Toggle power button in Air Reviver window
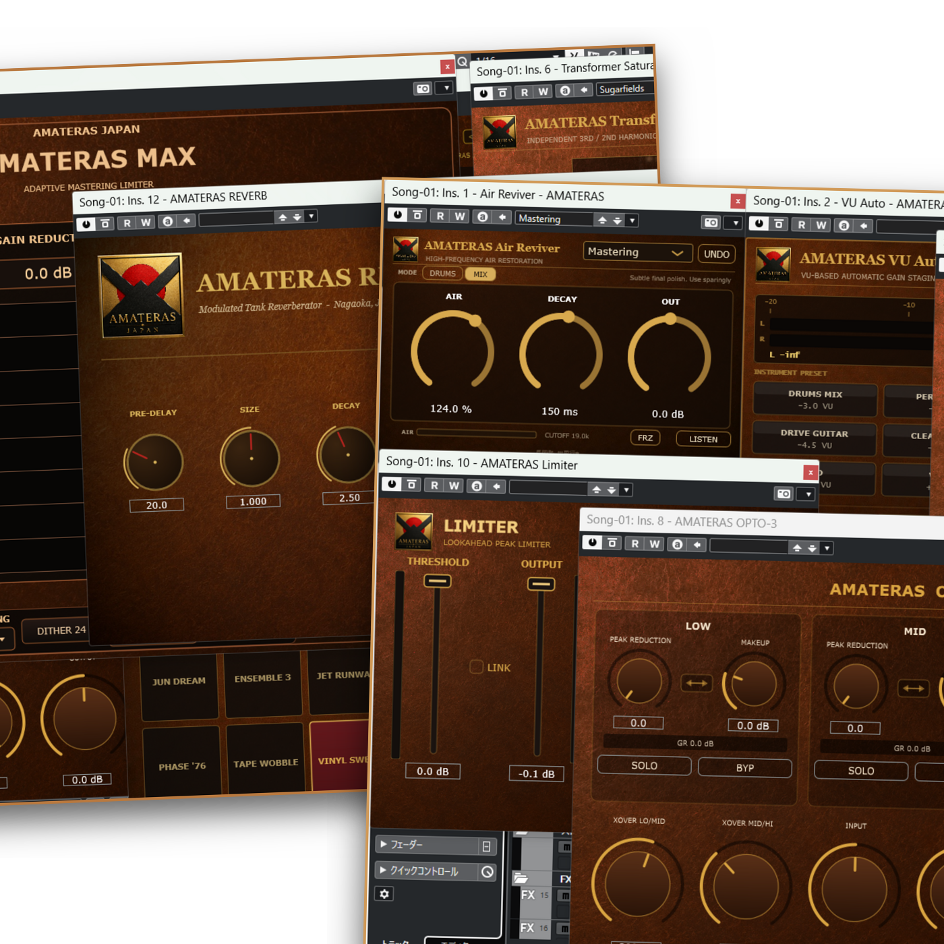The image size is (944, 944). [398, 214]
